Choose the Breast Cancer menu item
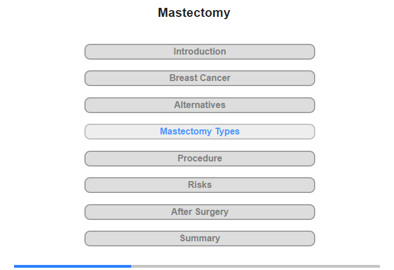This screenshot has width=394, height=270. tap(199, 78)
